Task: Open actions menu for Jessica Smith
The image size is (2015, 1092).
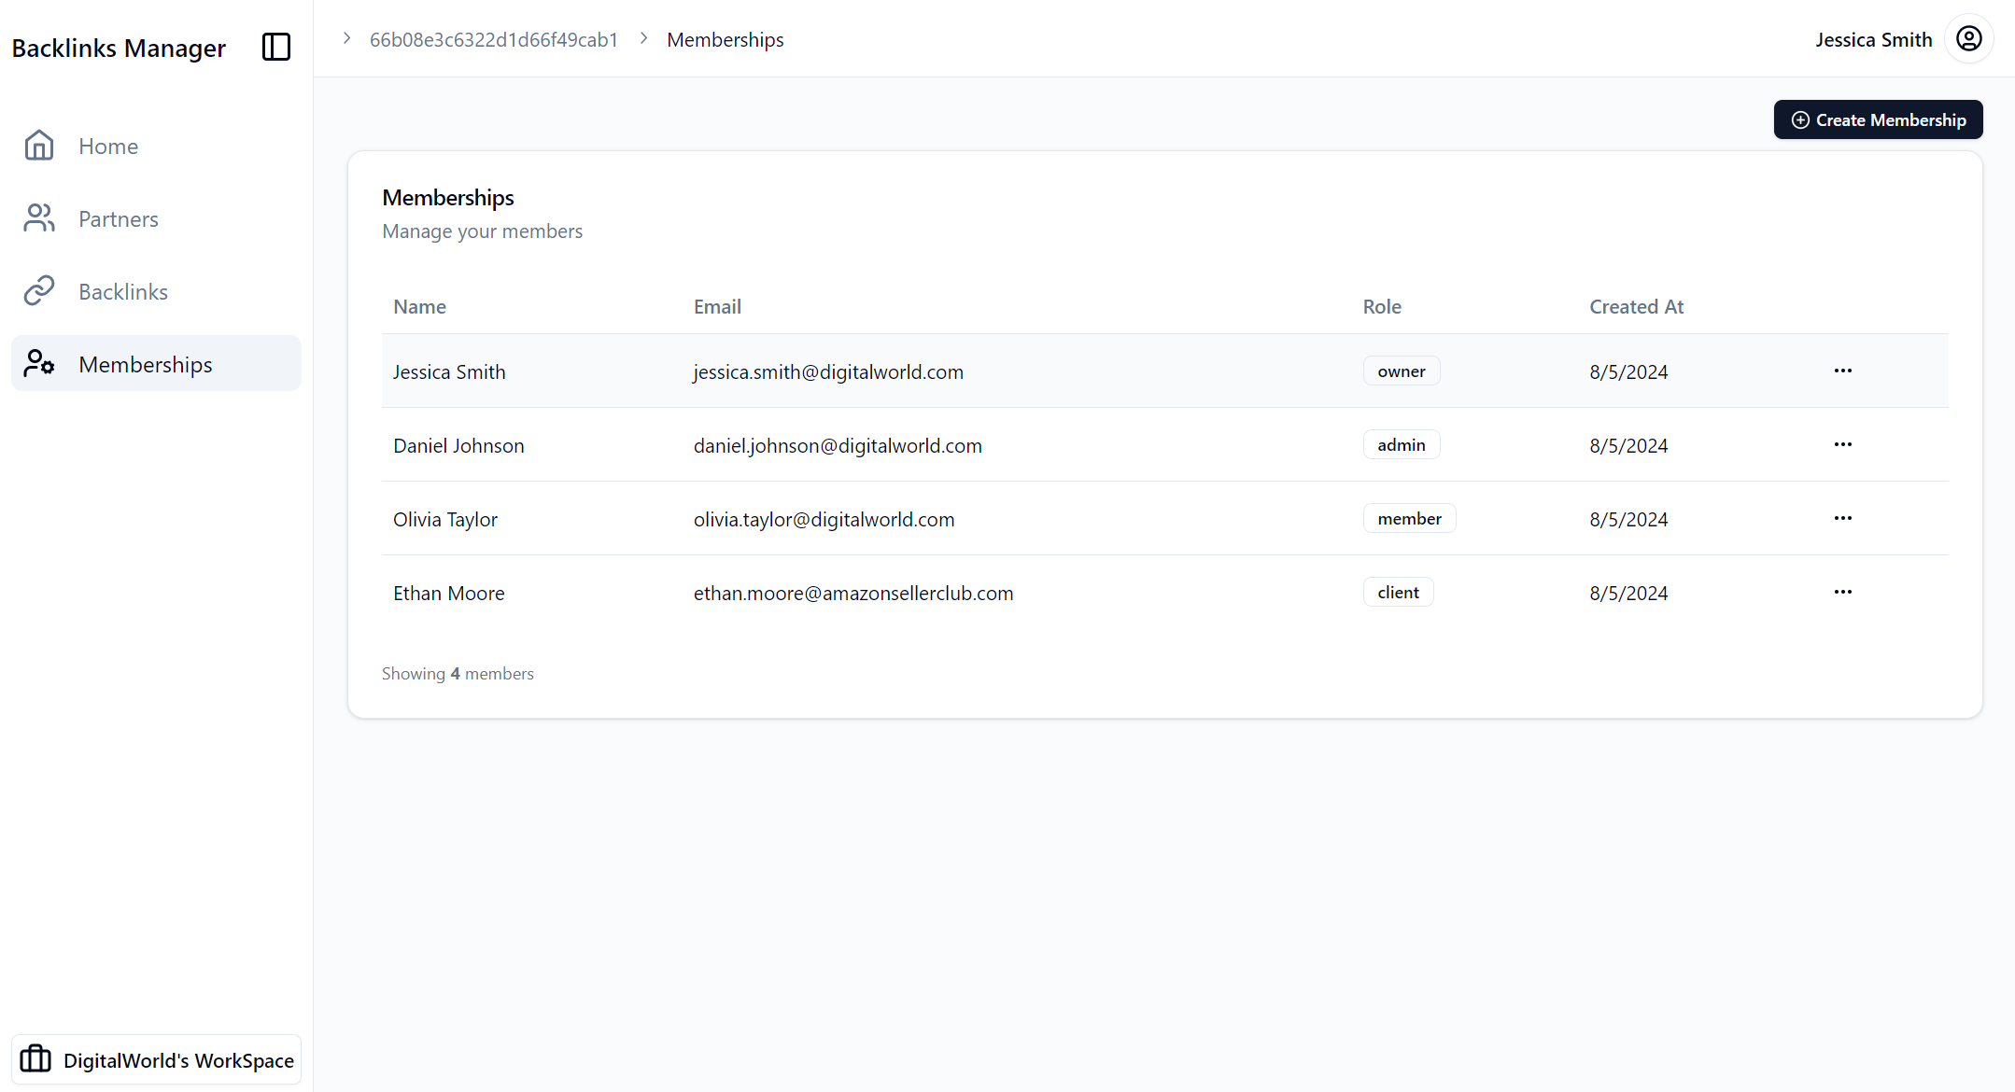Action: pos(1842,371)
